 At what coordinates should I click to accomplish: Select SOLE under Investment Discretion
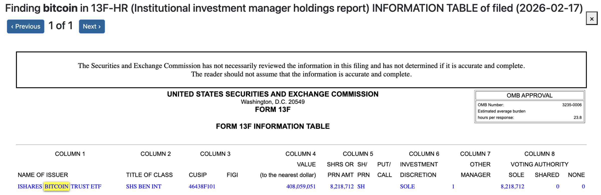pyautogui.click(x=407, y=186)
